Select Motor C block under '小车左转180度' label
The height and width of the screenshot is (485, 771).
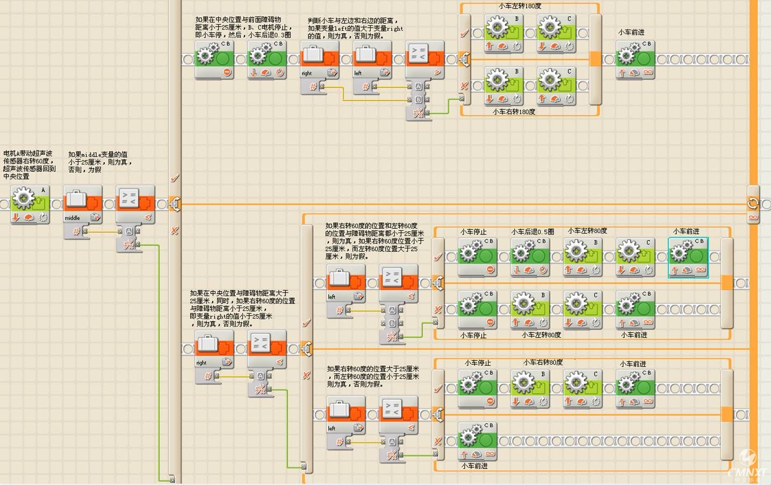point(557,33)
